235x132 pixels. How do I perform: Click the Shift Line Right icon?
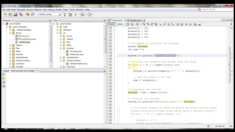click(181, 24)
